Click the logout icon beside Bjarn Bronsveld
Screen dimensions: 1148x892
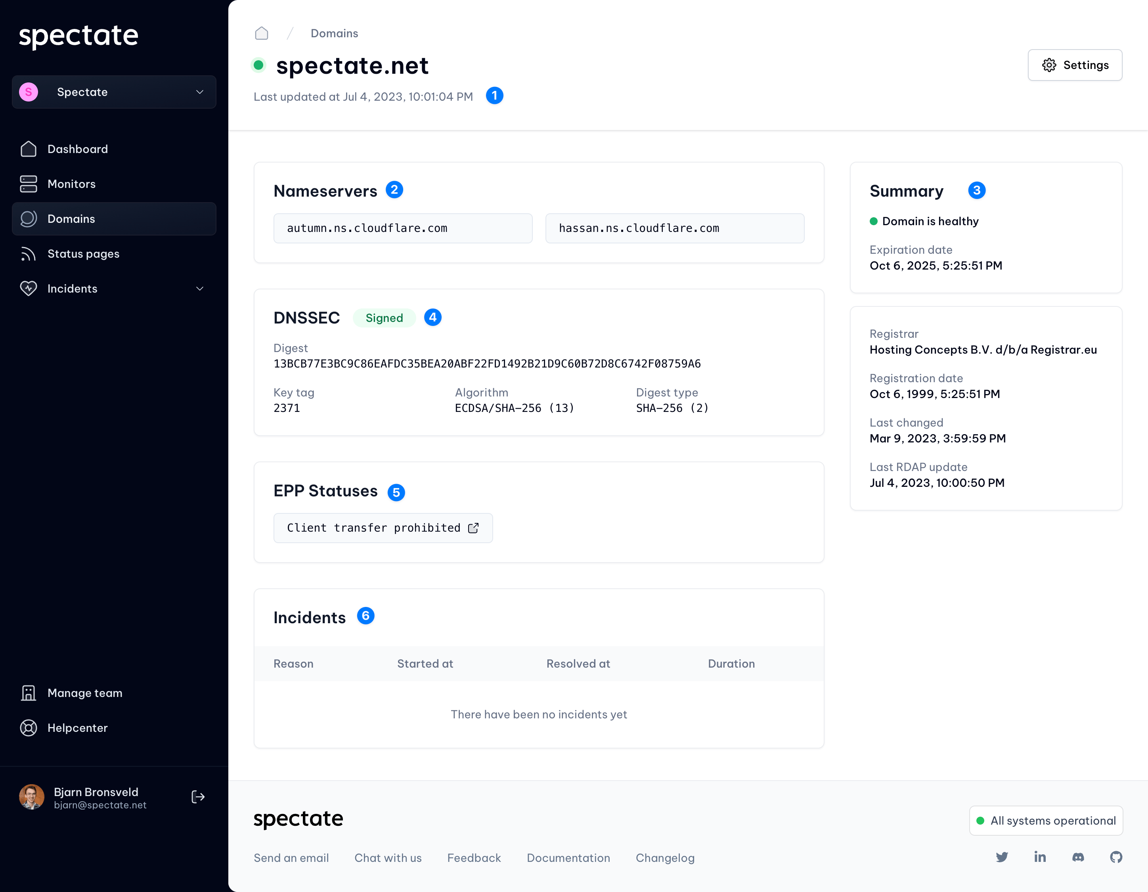(x=198, y=797)
